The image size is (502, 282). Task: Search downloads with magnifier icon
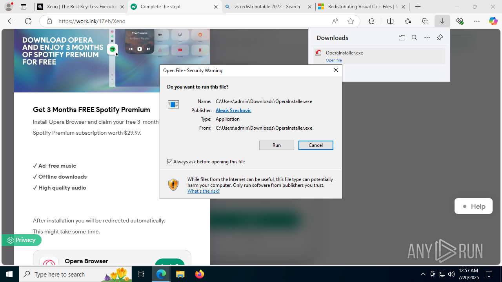click(414, 38)
